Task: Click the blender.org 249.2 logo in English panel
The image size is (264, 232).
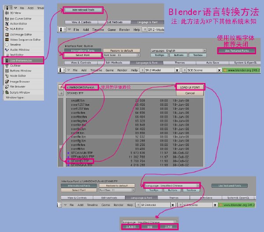Action: pos(225,70)
